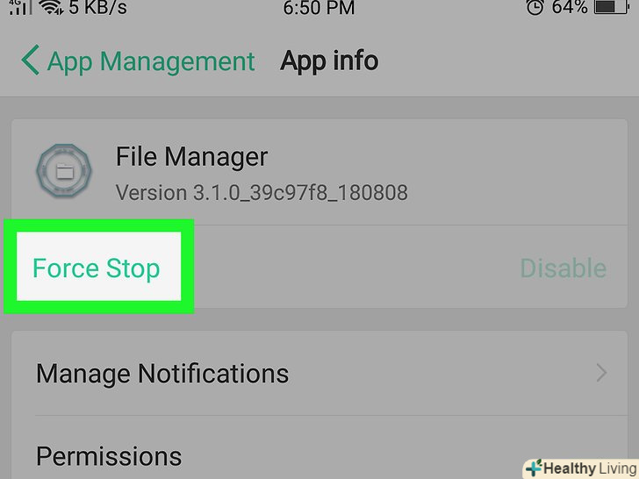Tap the Force Stop button
This screenshot has height=479, width=639.
pos(98,267)
